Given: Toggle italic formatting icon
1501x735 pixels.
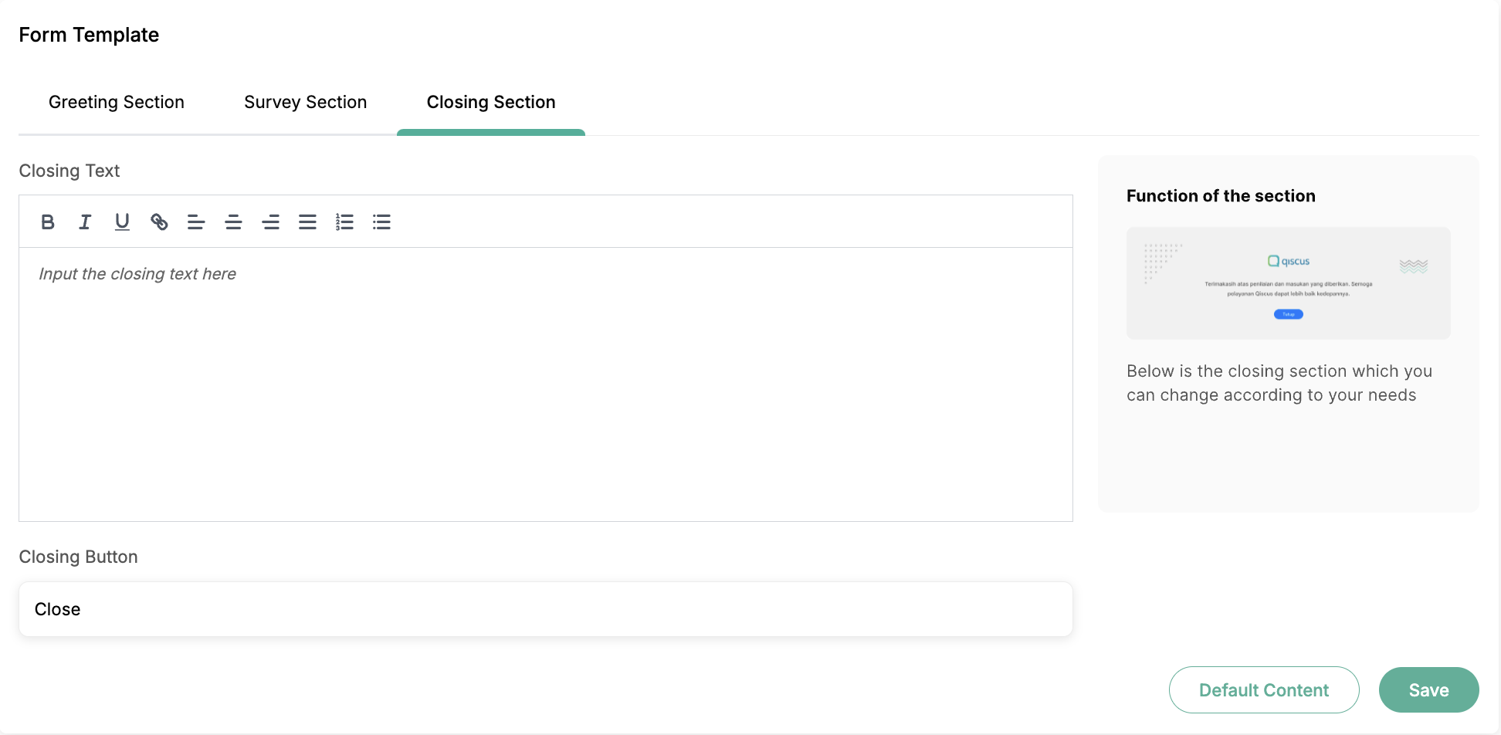Looking at the screenshot, I should 85,222.
